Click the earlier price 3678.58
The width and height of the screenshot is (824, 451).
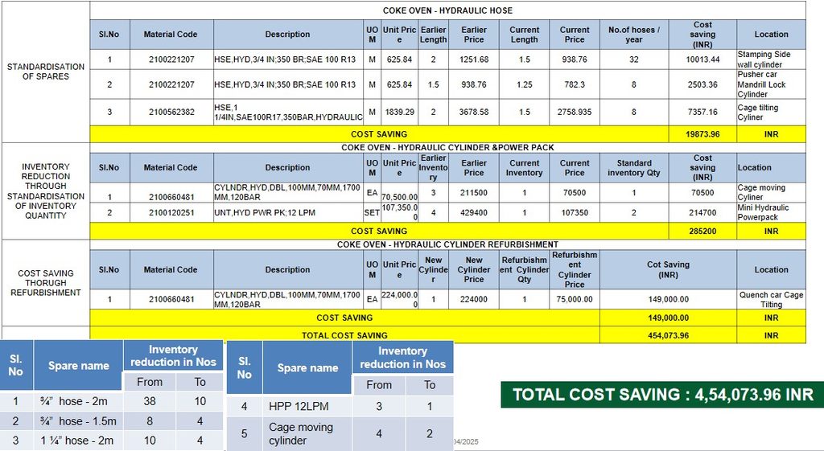[x=473, y=112]
